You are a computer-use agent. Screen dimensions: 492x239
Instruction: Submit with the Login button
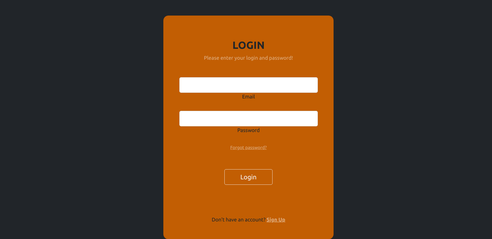click(x=248, y=177)
